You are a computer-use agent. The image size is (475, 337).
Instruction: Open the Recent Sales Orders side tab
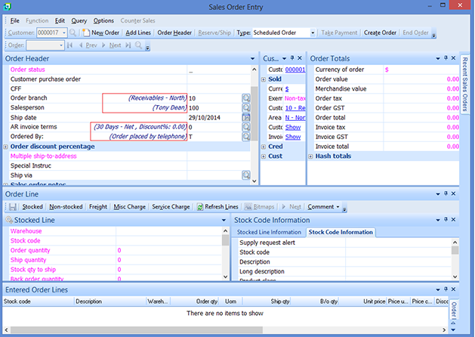(x=465, y=83)
